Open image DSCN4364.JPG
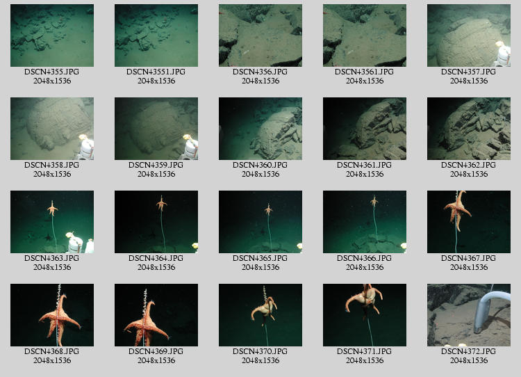This screenshot has width=521, height=377. coord(156,222)
